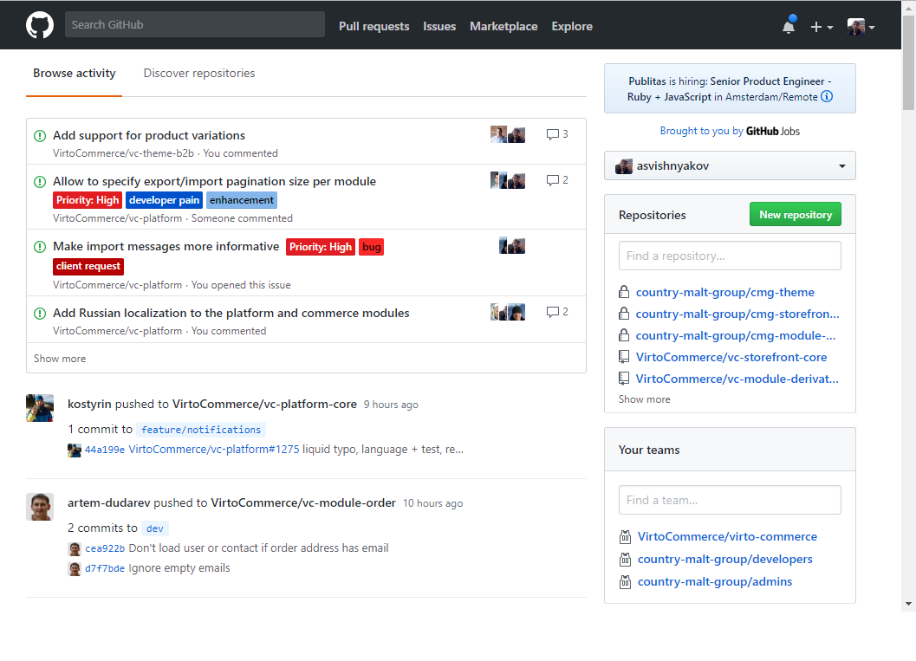Viewport: 916px width, 661px height.
Task: Click committer avatar beside commit d7f7bde
Action: [x=75, y=569]
